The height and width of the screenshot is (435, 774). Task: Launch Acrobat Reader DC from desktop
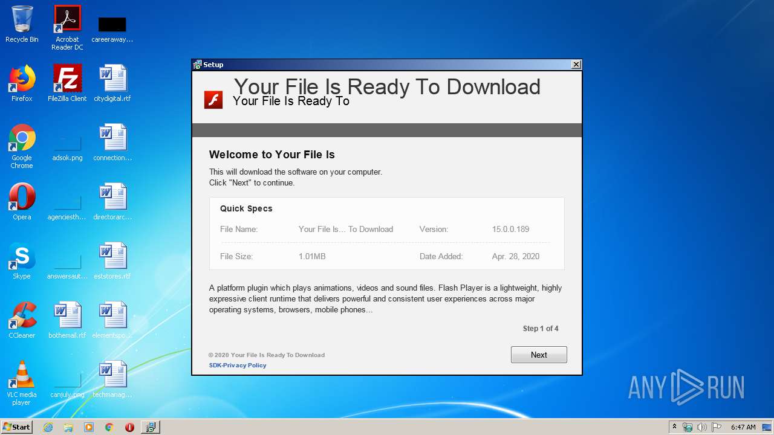[67, 27]
